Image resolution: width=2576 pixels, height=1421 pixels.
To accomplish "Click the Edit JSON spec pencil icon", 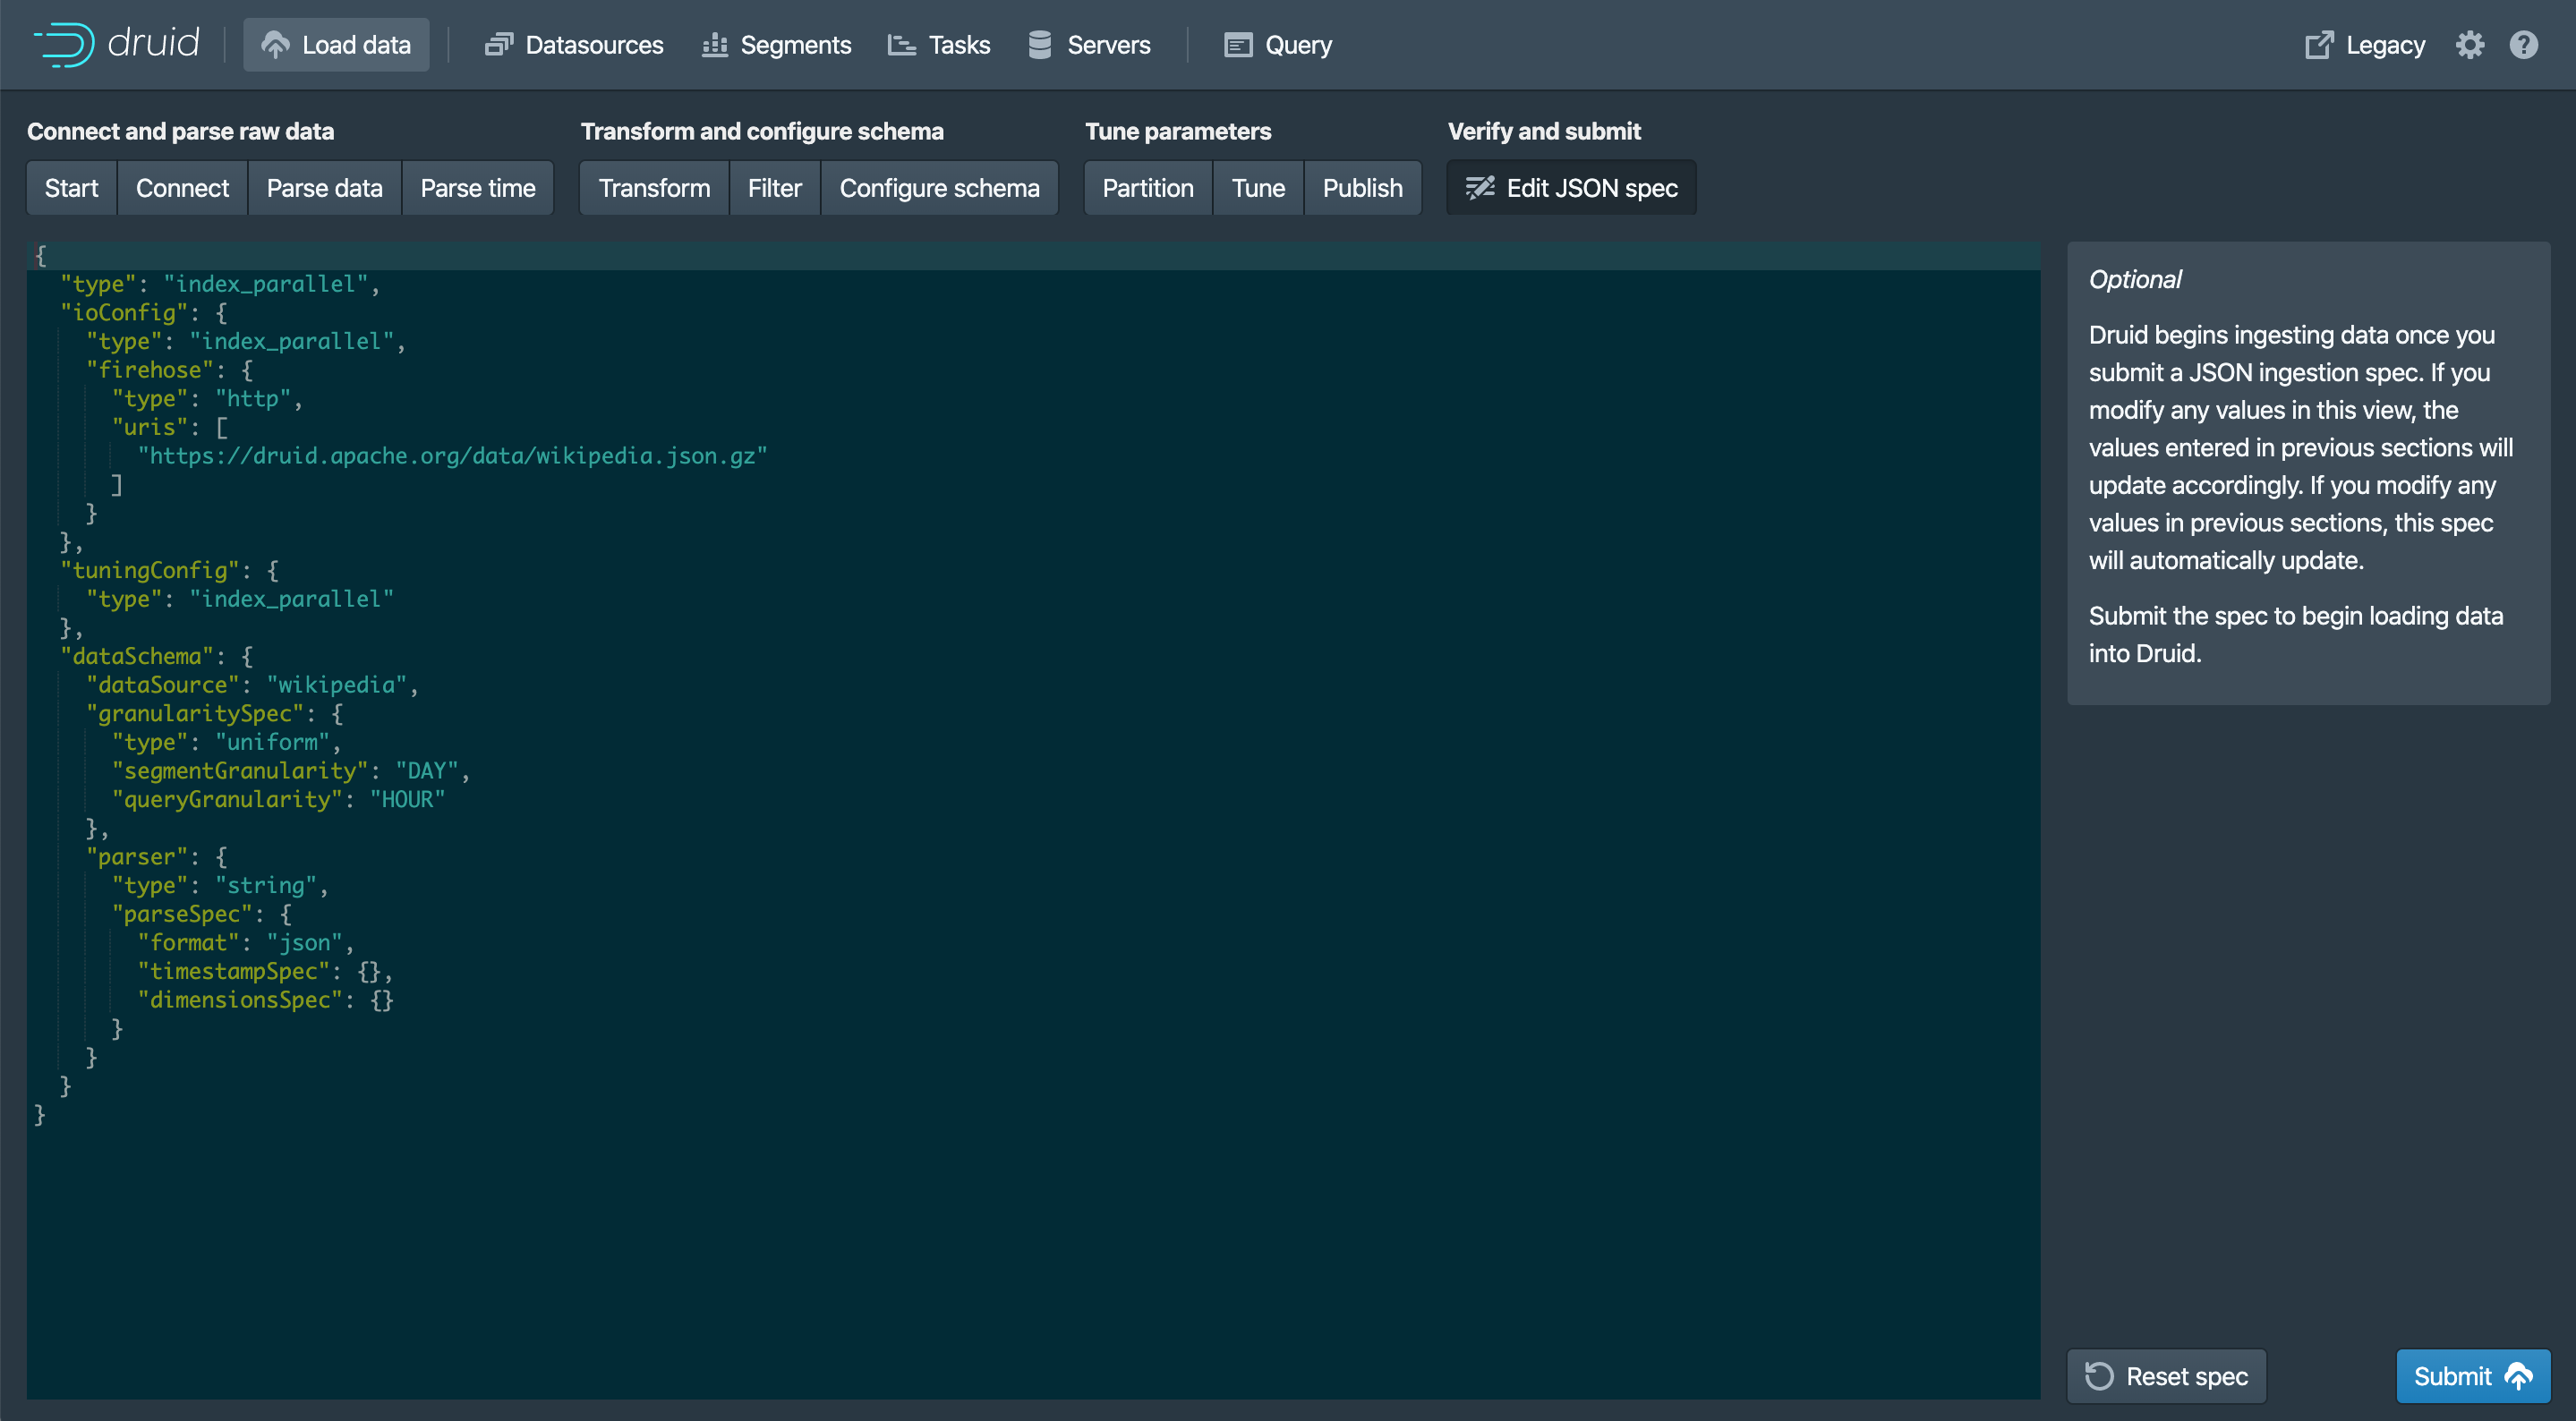I will (x=1479, y=188).
